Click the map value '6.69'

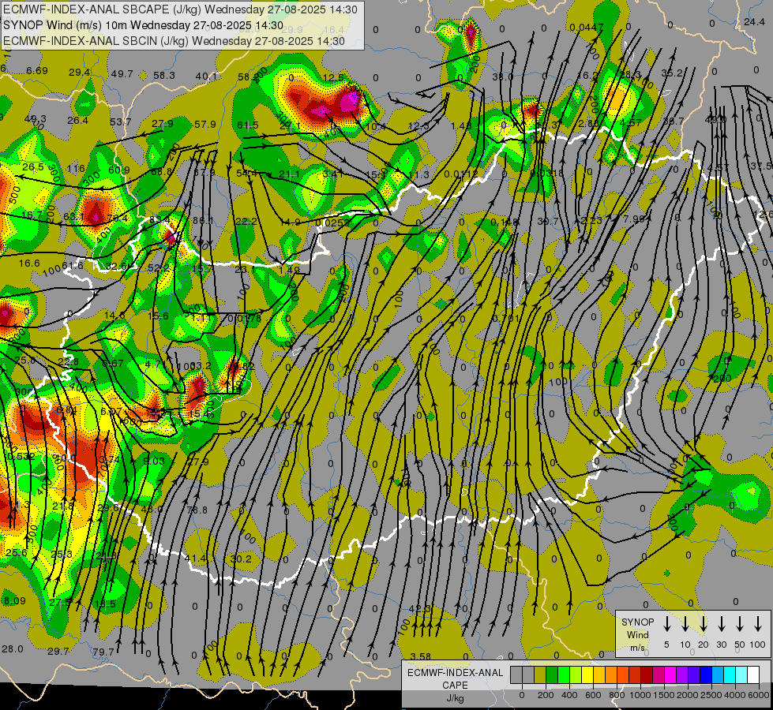coord(37,71)
